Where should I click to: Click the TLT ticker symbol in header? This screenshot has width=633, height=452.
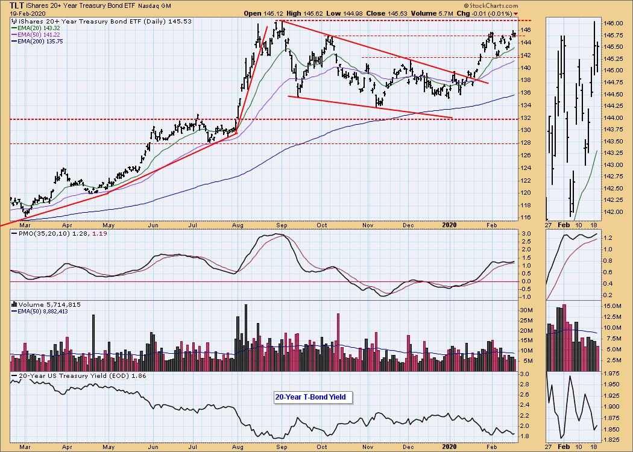coord(16,5)
